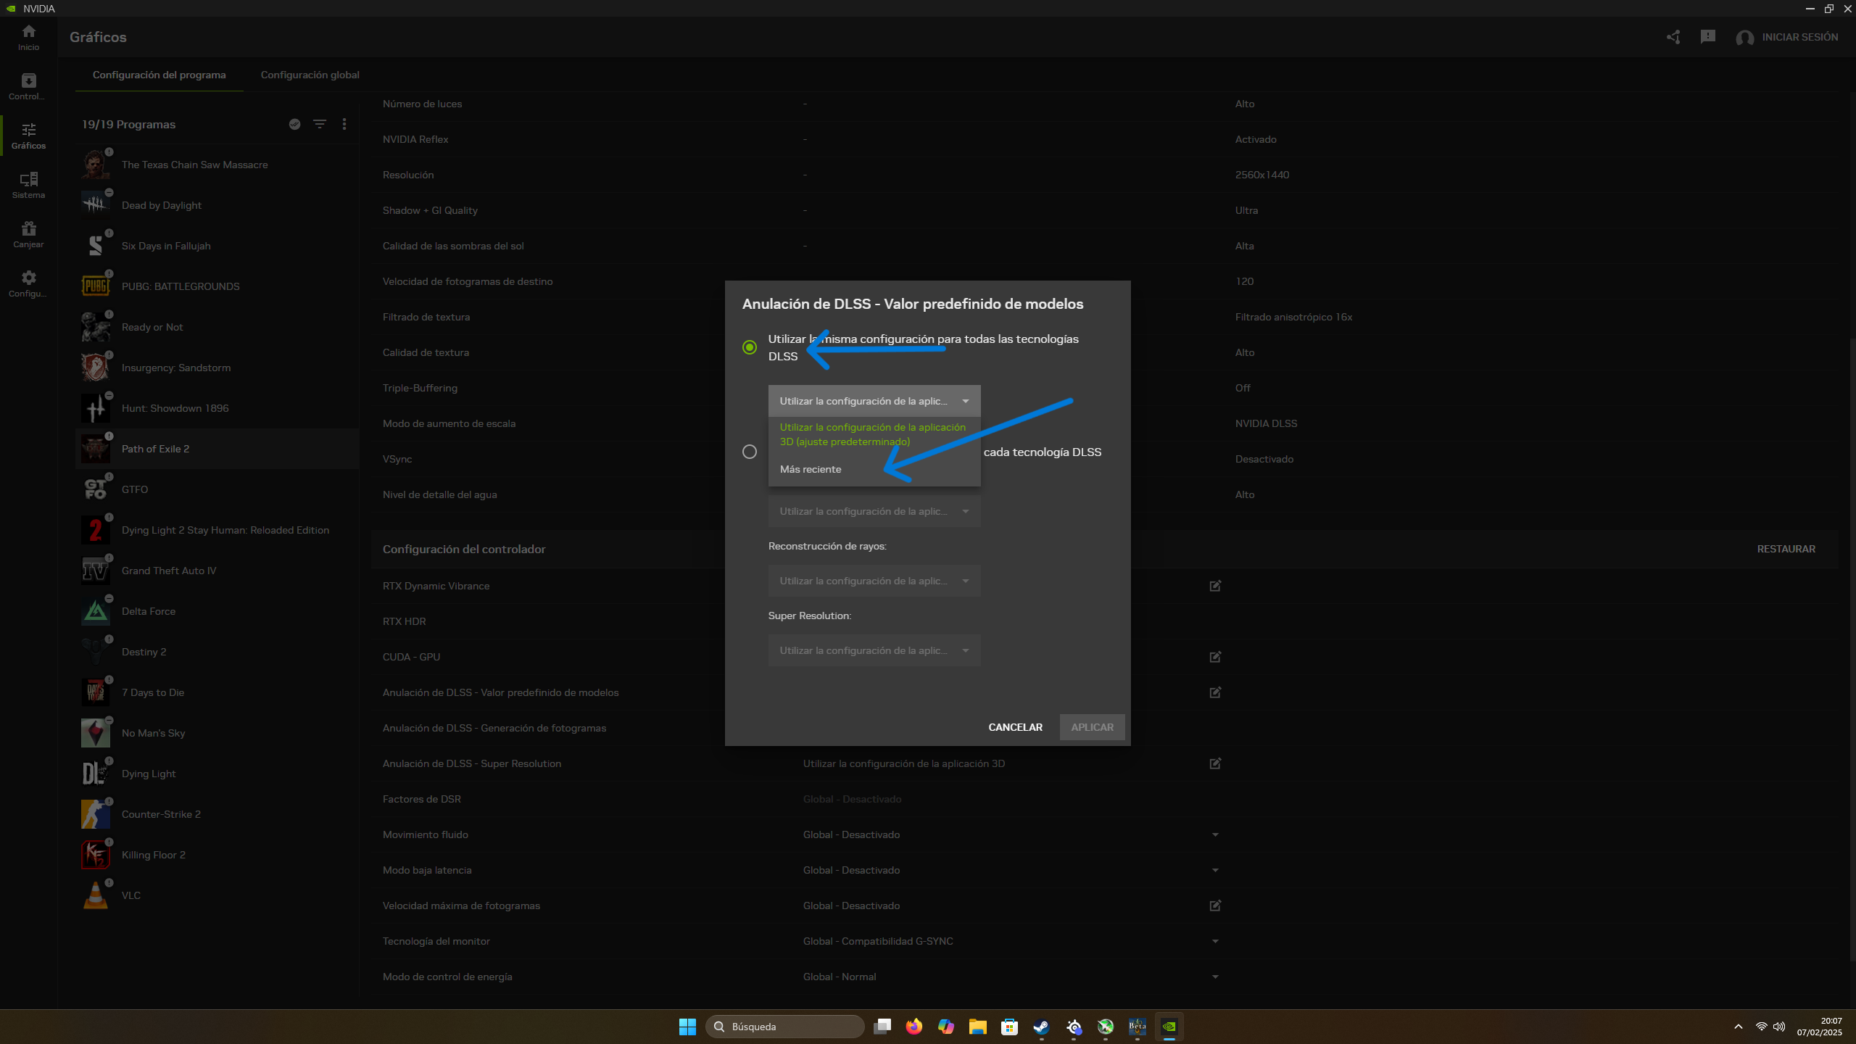
Task: Open Steam from the taskbar
Action: point(1041,1027)
